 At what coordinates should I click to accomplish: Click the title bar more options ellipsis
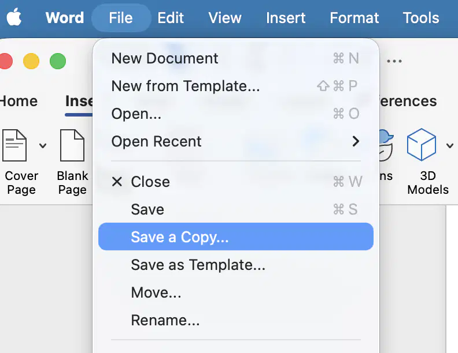coord(394,61)
